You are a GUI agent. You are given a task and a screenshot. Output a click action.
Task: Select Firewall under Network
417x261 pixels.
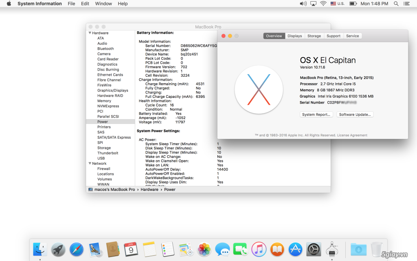click(x=104, y=168)
